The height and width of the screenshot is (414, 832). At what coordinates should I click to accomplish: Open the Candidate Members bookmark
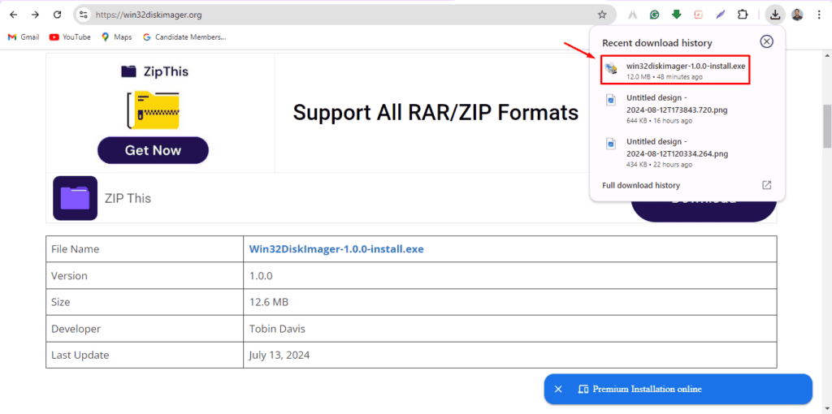coord(184,37)
